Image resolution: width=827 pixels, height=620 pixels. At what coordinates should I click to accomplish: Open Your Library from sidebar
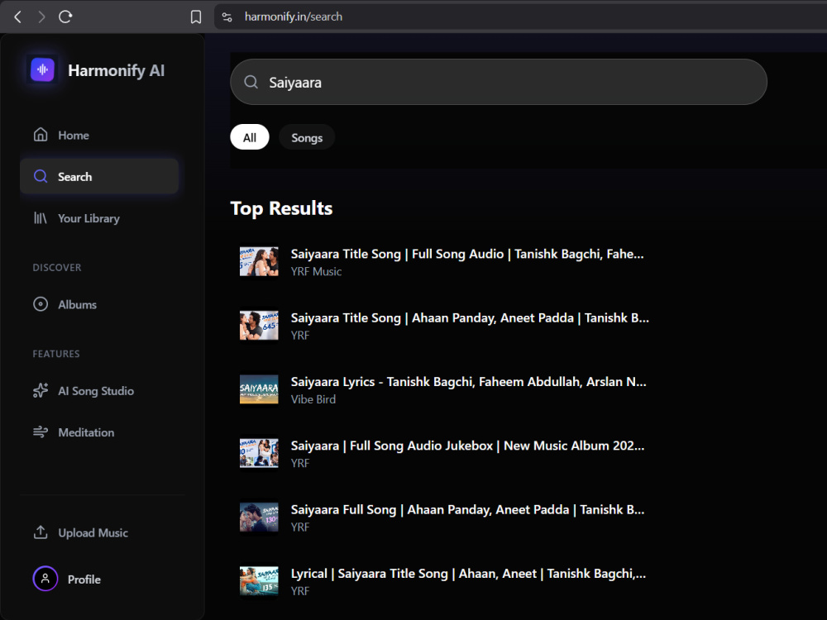(99, 218)
